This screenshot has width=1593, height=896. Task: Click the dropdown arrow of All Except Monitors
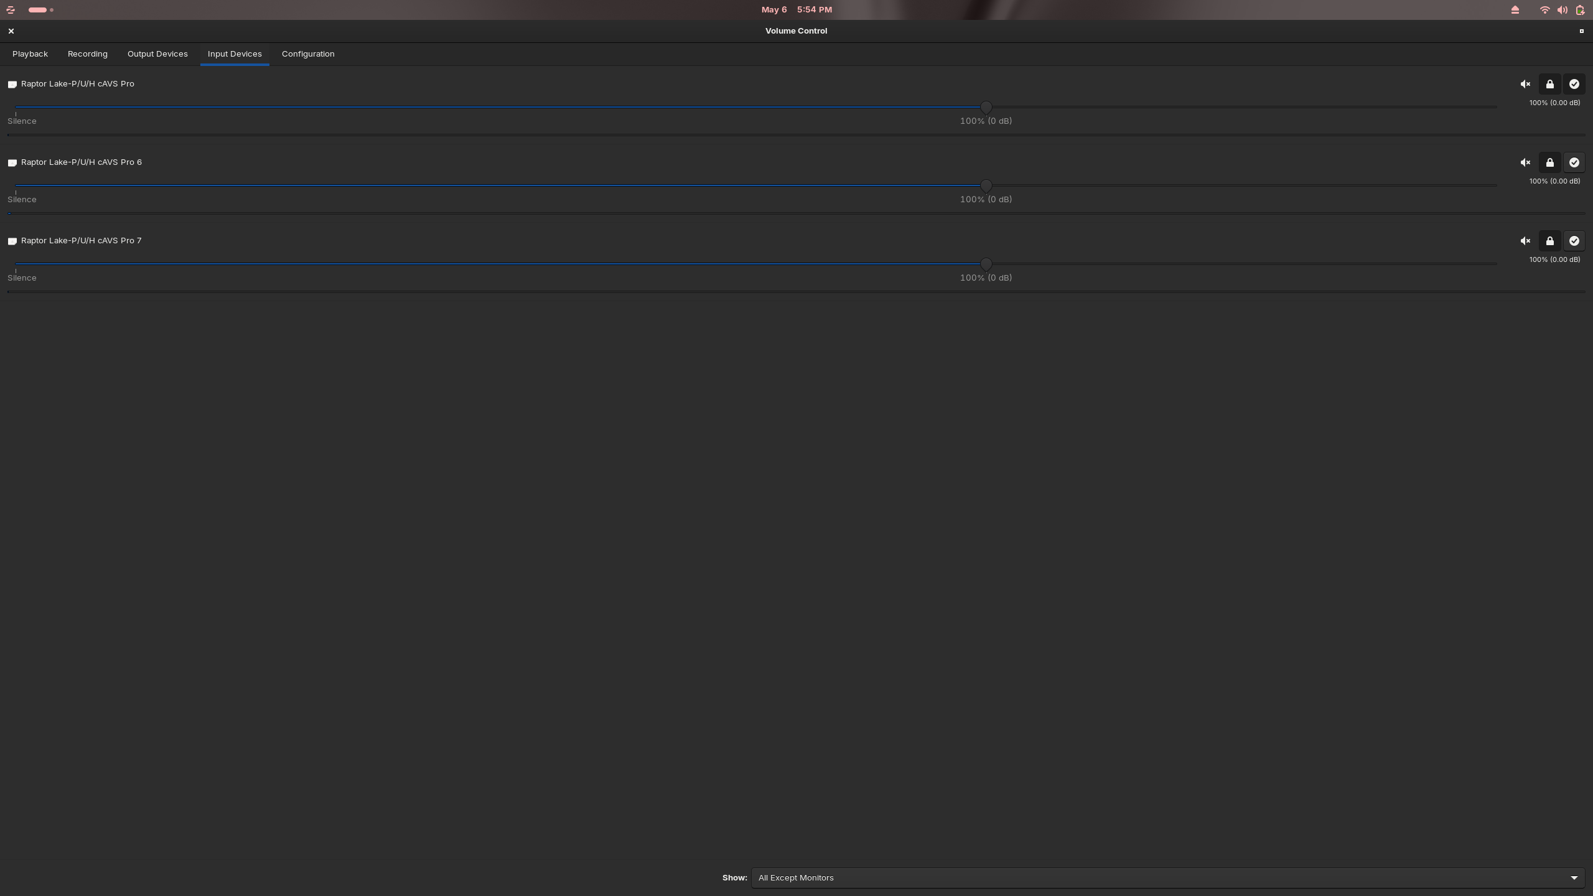pos(1574,878)
